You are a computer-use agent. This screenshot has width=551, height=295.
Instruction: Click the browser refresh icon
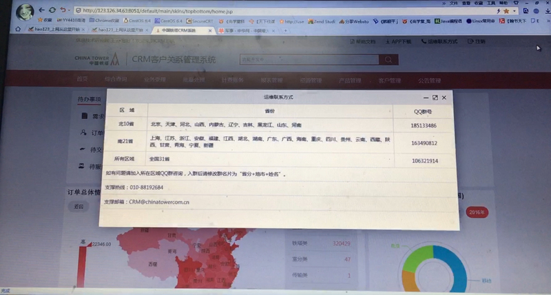[x=52, y=10]
